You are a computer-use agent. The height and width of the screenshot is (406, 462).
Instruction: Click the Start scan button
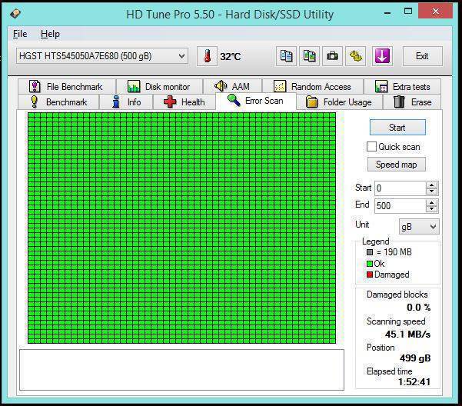point(397,128)
